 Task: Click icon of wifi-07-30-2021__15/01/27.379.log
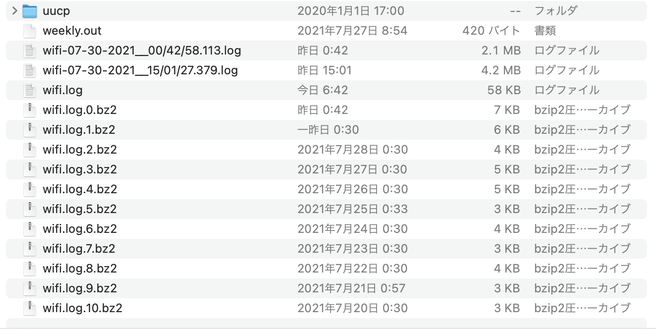pyautogui.click(x=30, y=70)
